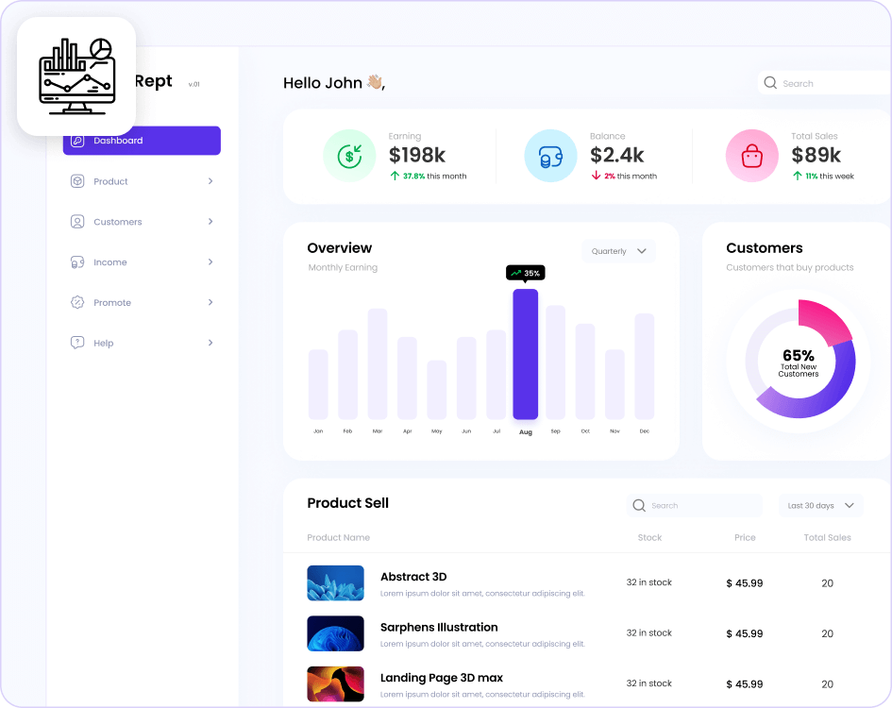Image resolution: width=892 pixels, height=708 pixels.
Task: Click the green dollar Earning icon
Action: (349, 155)
